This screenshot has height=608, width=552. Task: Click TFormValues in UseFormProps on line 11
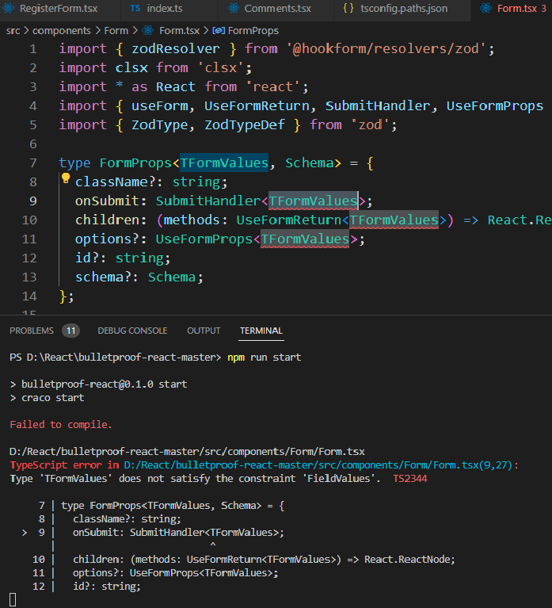[305, 239]
